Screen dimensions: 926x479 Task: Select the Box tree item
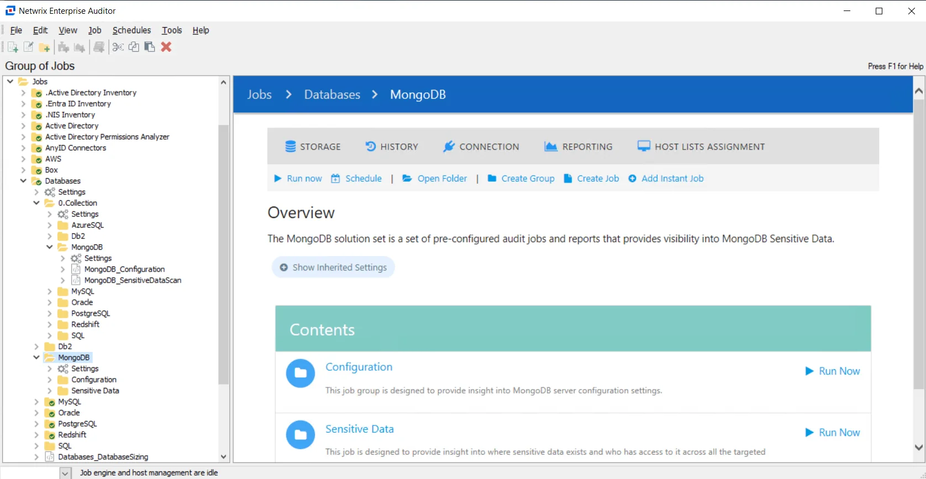tap(51, 170)
